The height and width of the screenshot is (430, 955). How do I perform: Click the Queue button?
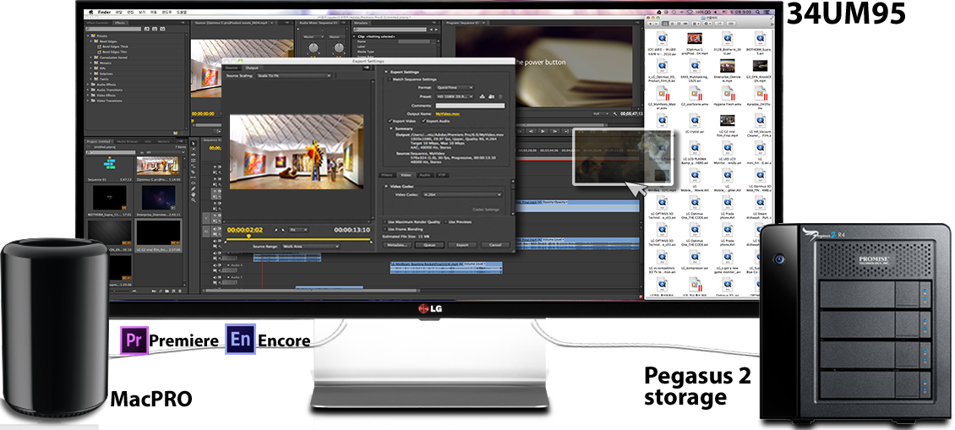click(x=429, y=244)
